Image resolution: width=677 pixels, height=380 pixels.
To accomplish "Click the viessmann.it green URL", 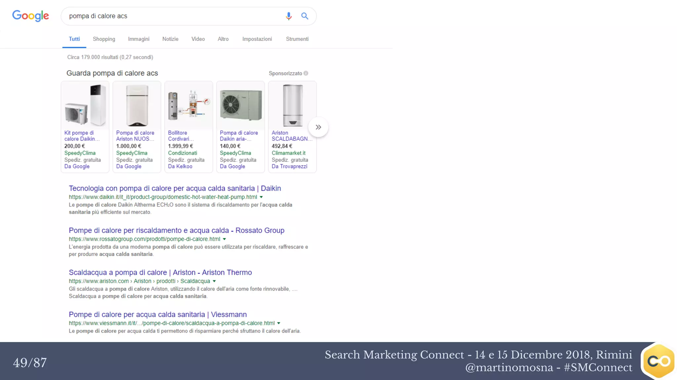I will (172, 323).
